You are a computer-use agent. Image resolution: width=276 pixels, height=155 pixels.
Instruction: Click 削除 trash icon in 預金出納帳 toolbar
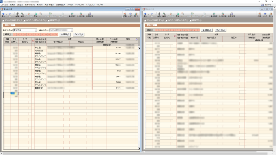point(17,15)
